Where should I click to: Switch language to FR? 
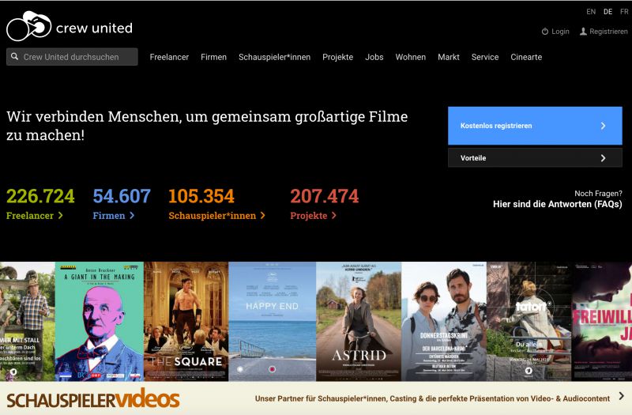click(624, 12)
